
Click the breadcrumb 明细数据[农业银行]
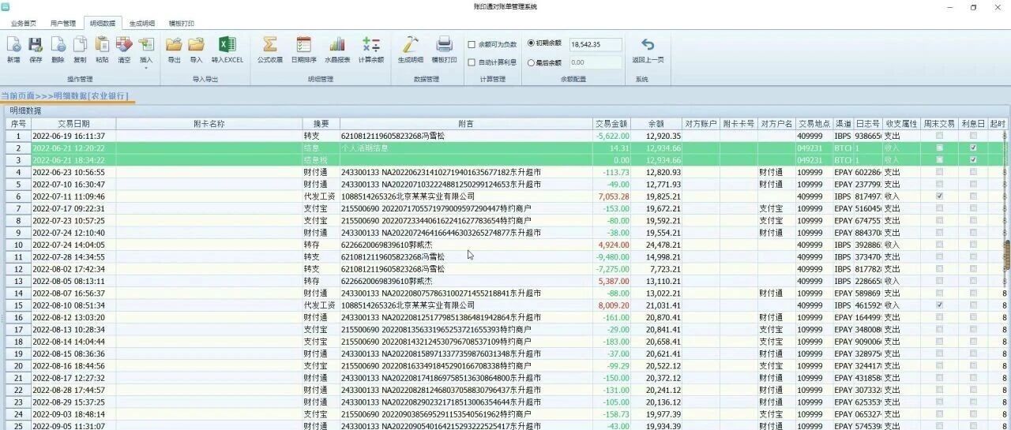click(x=91, y=95)
